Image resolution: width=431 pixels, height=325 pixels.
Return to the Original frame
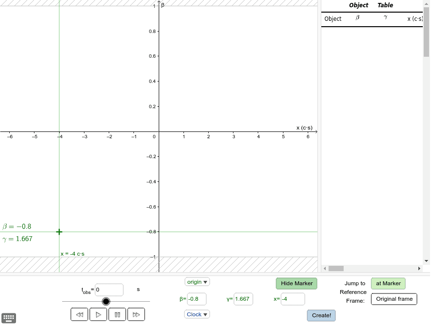394,299
